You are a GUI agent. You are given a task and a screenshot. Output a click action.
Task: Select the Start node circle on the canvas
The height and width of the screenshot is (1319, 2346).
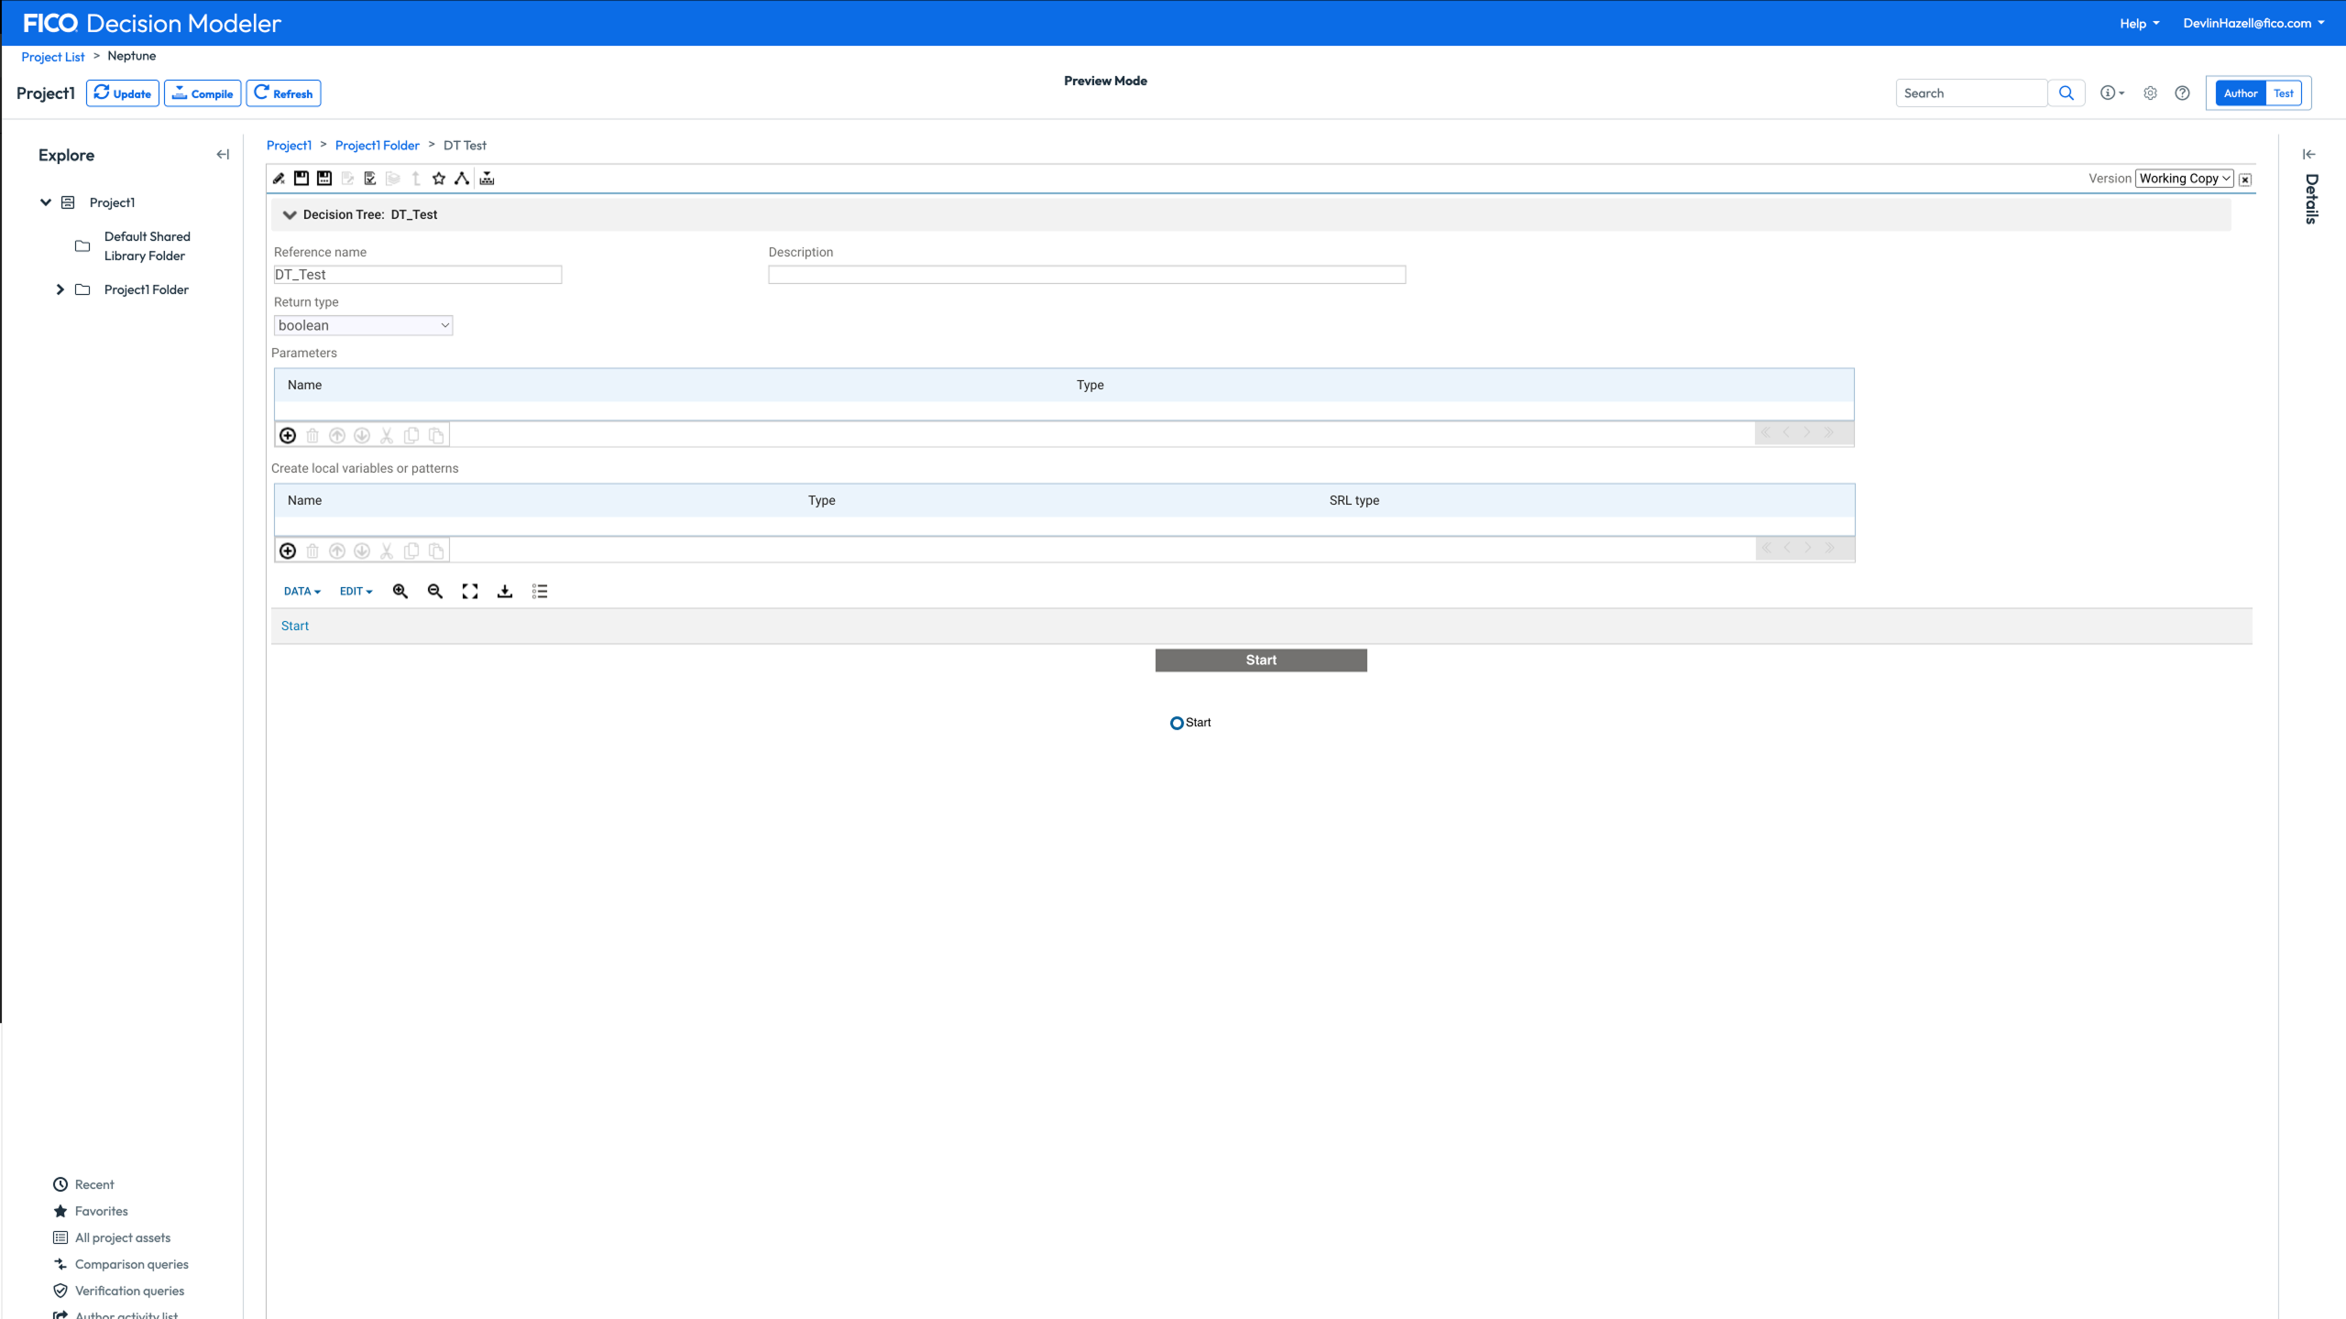1177,724
